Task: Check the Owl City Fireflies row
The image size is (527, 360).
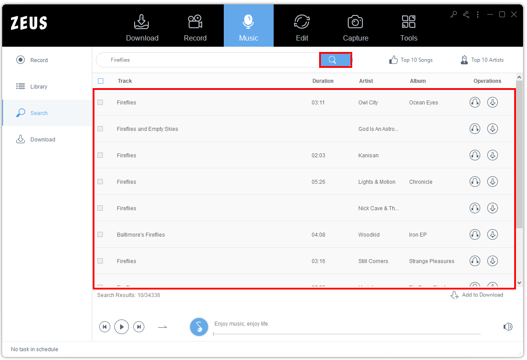Action: click(x=100, y=102)
